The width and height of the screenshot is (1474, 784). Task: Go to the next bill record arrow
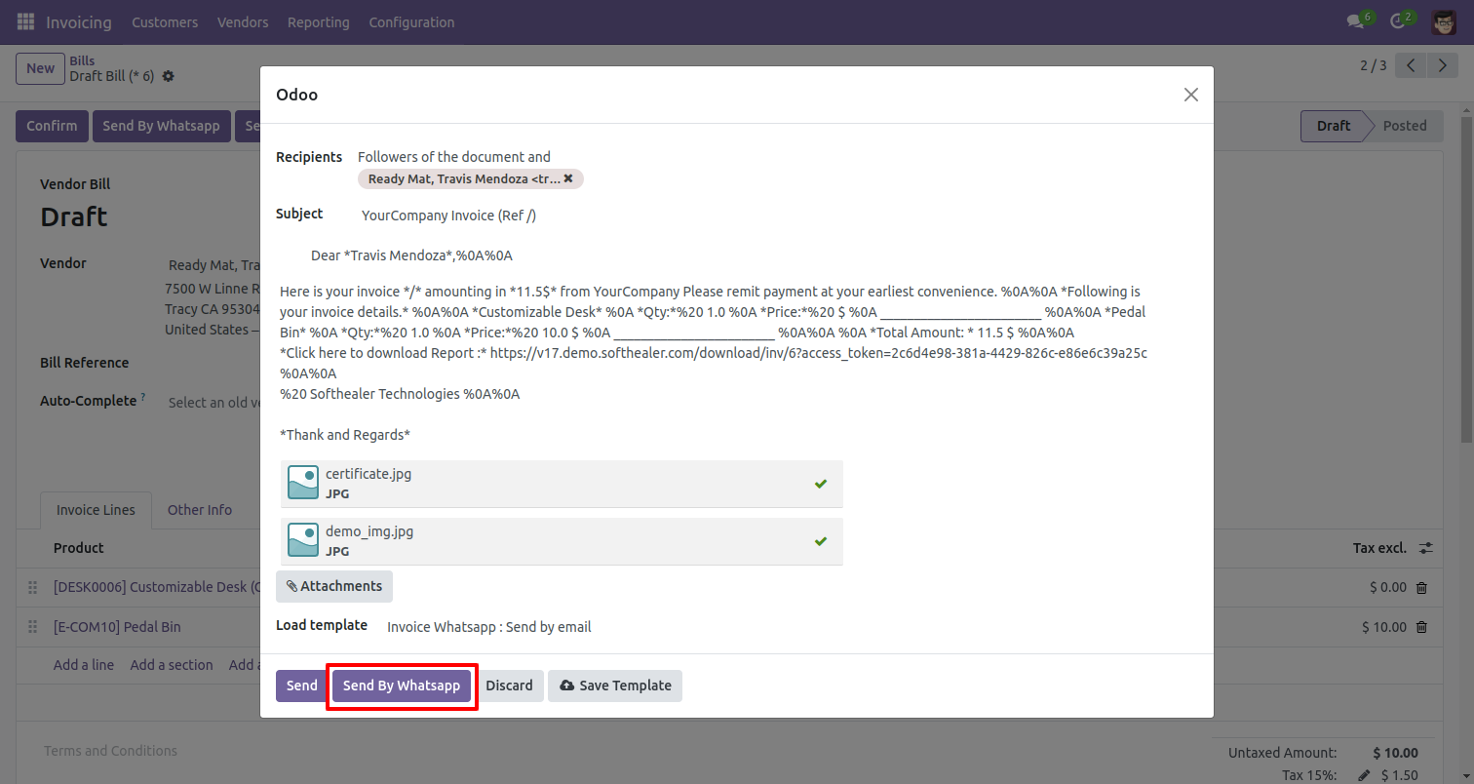tap(1442, 66)
